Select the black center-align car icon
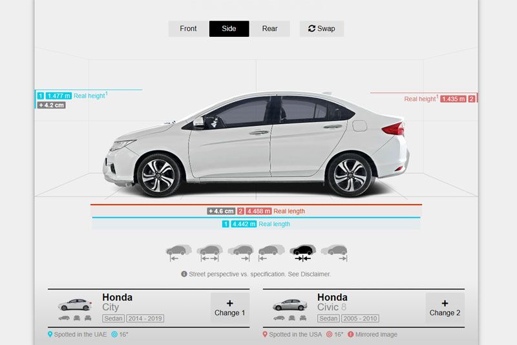Image resolution: width=517 pixels, height=345 pixels. tap(302, 252)
